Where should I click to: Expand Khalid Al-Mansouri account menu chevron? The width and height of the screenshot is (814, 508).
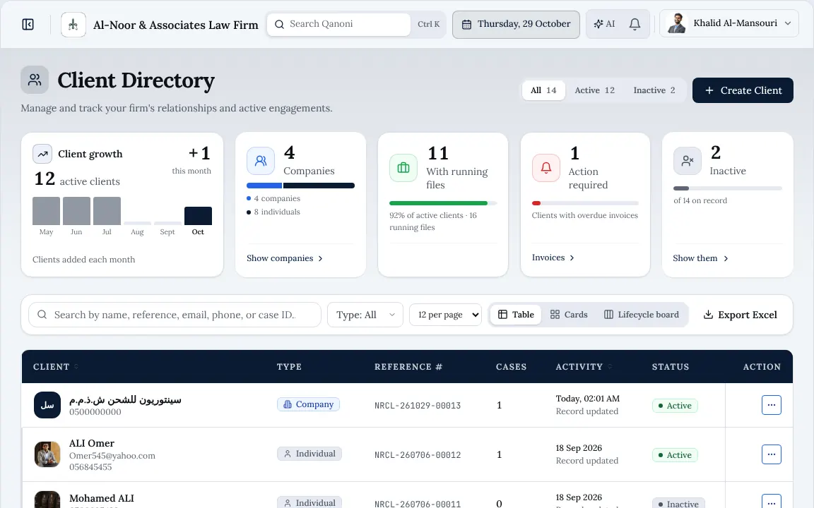coord(788,23)
